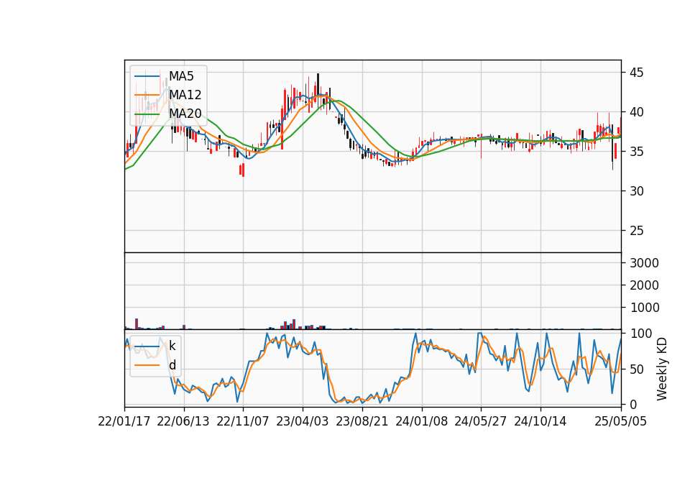Click the 30 price axis label
Screen dimensions: 690x496
pyautogui.click(x=637, y=191)
